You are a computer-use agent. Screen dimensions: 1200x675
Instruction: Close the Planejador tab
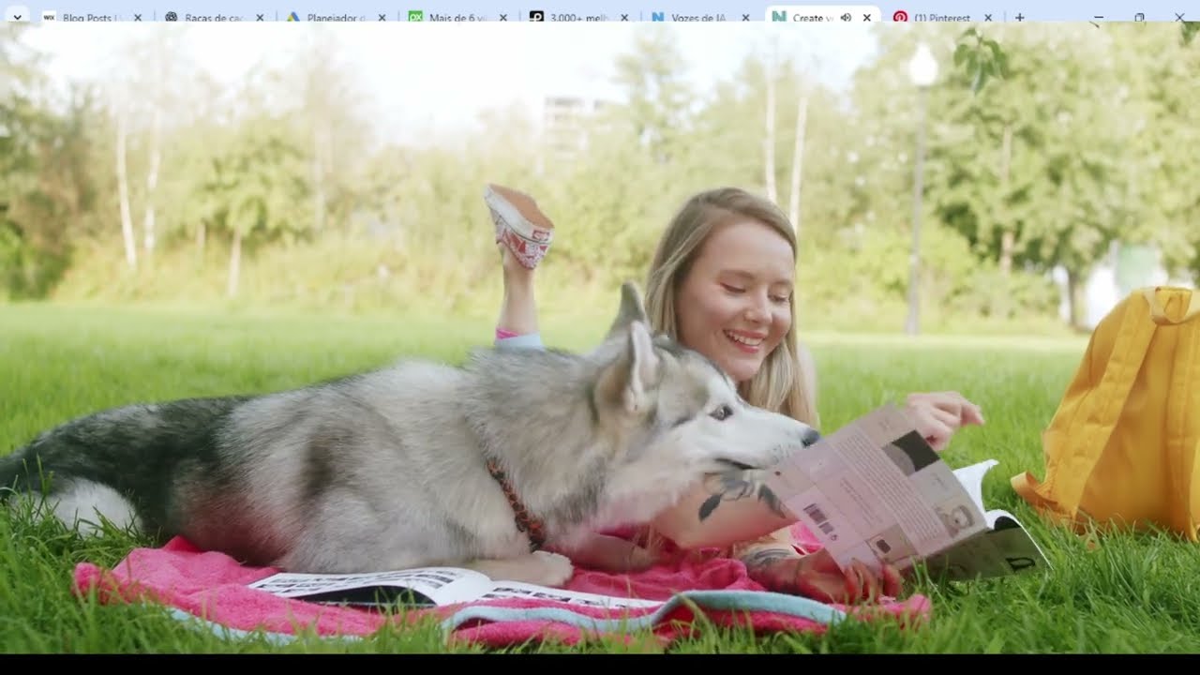click(x=382, y=17)
